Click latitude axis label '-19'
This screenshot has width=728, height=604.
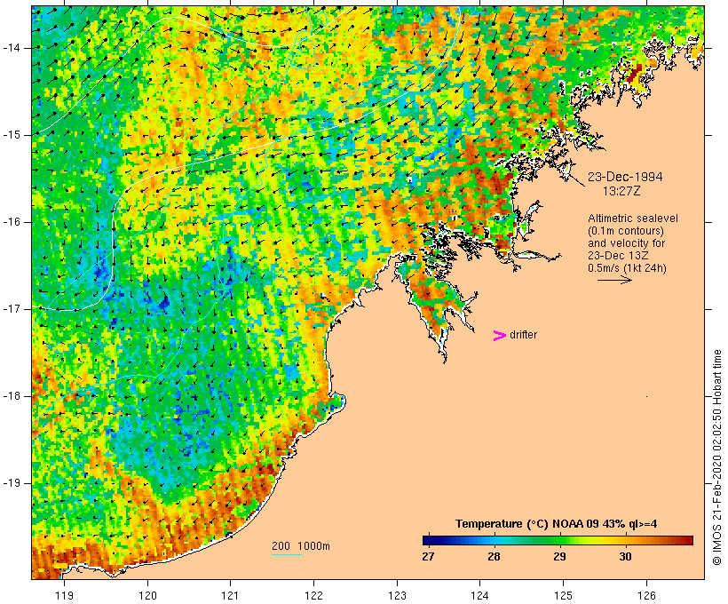point(12,483)
